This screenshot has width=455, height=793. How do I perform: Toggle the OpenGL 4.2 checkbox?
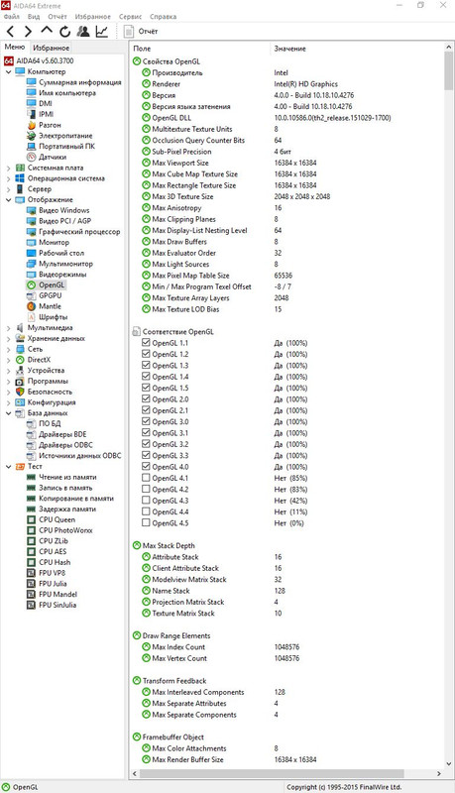point(146,489)
